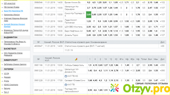Click the arrow icon beside 12/24 lottery
Screen dimensions: 170x95
[2, 74]
